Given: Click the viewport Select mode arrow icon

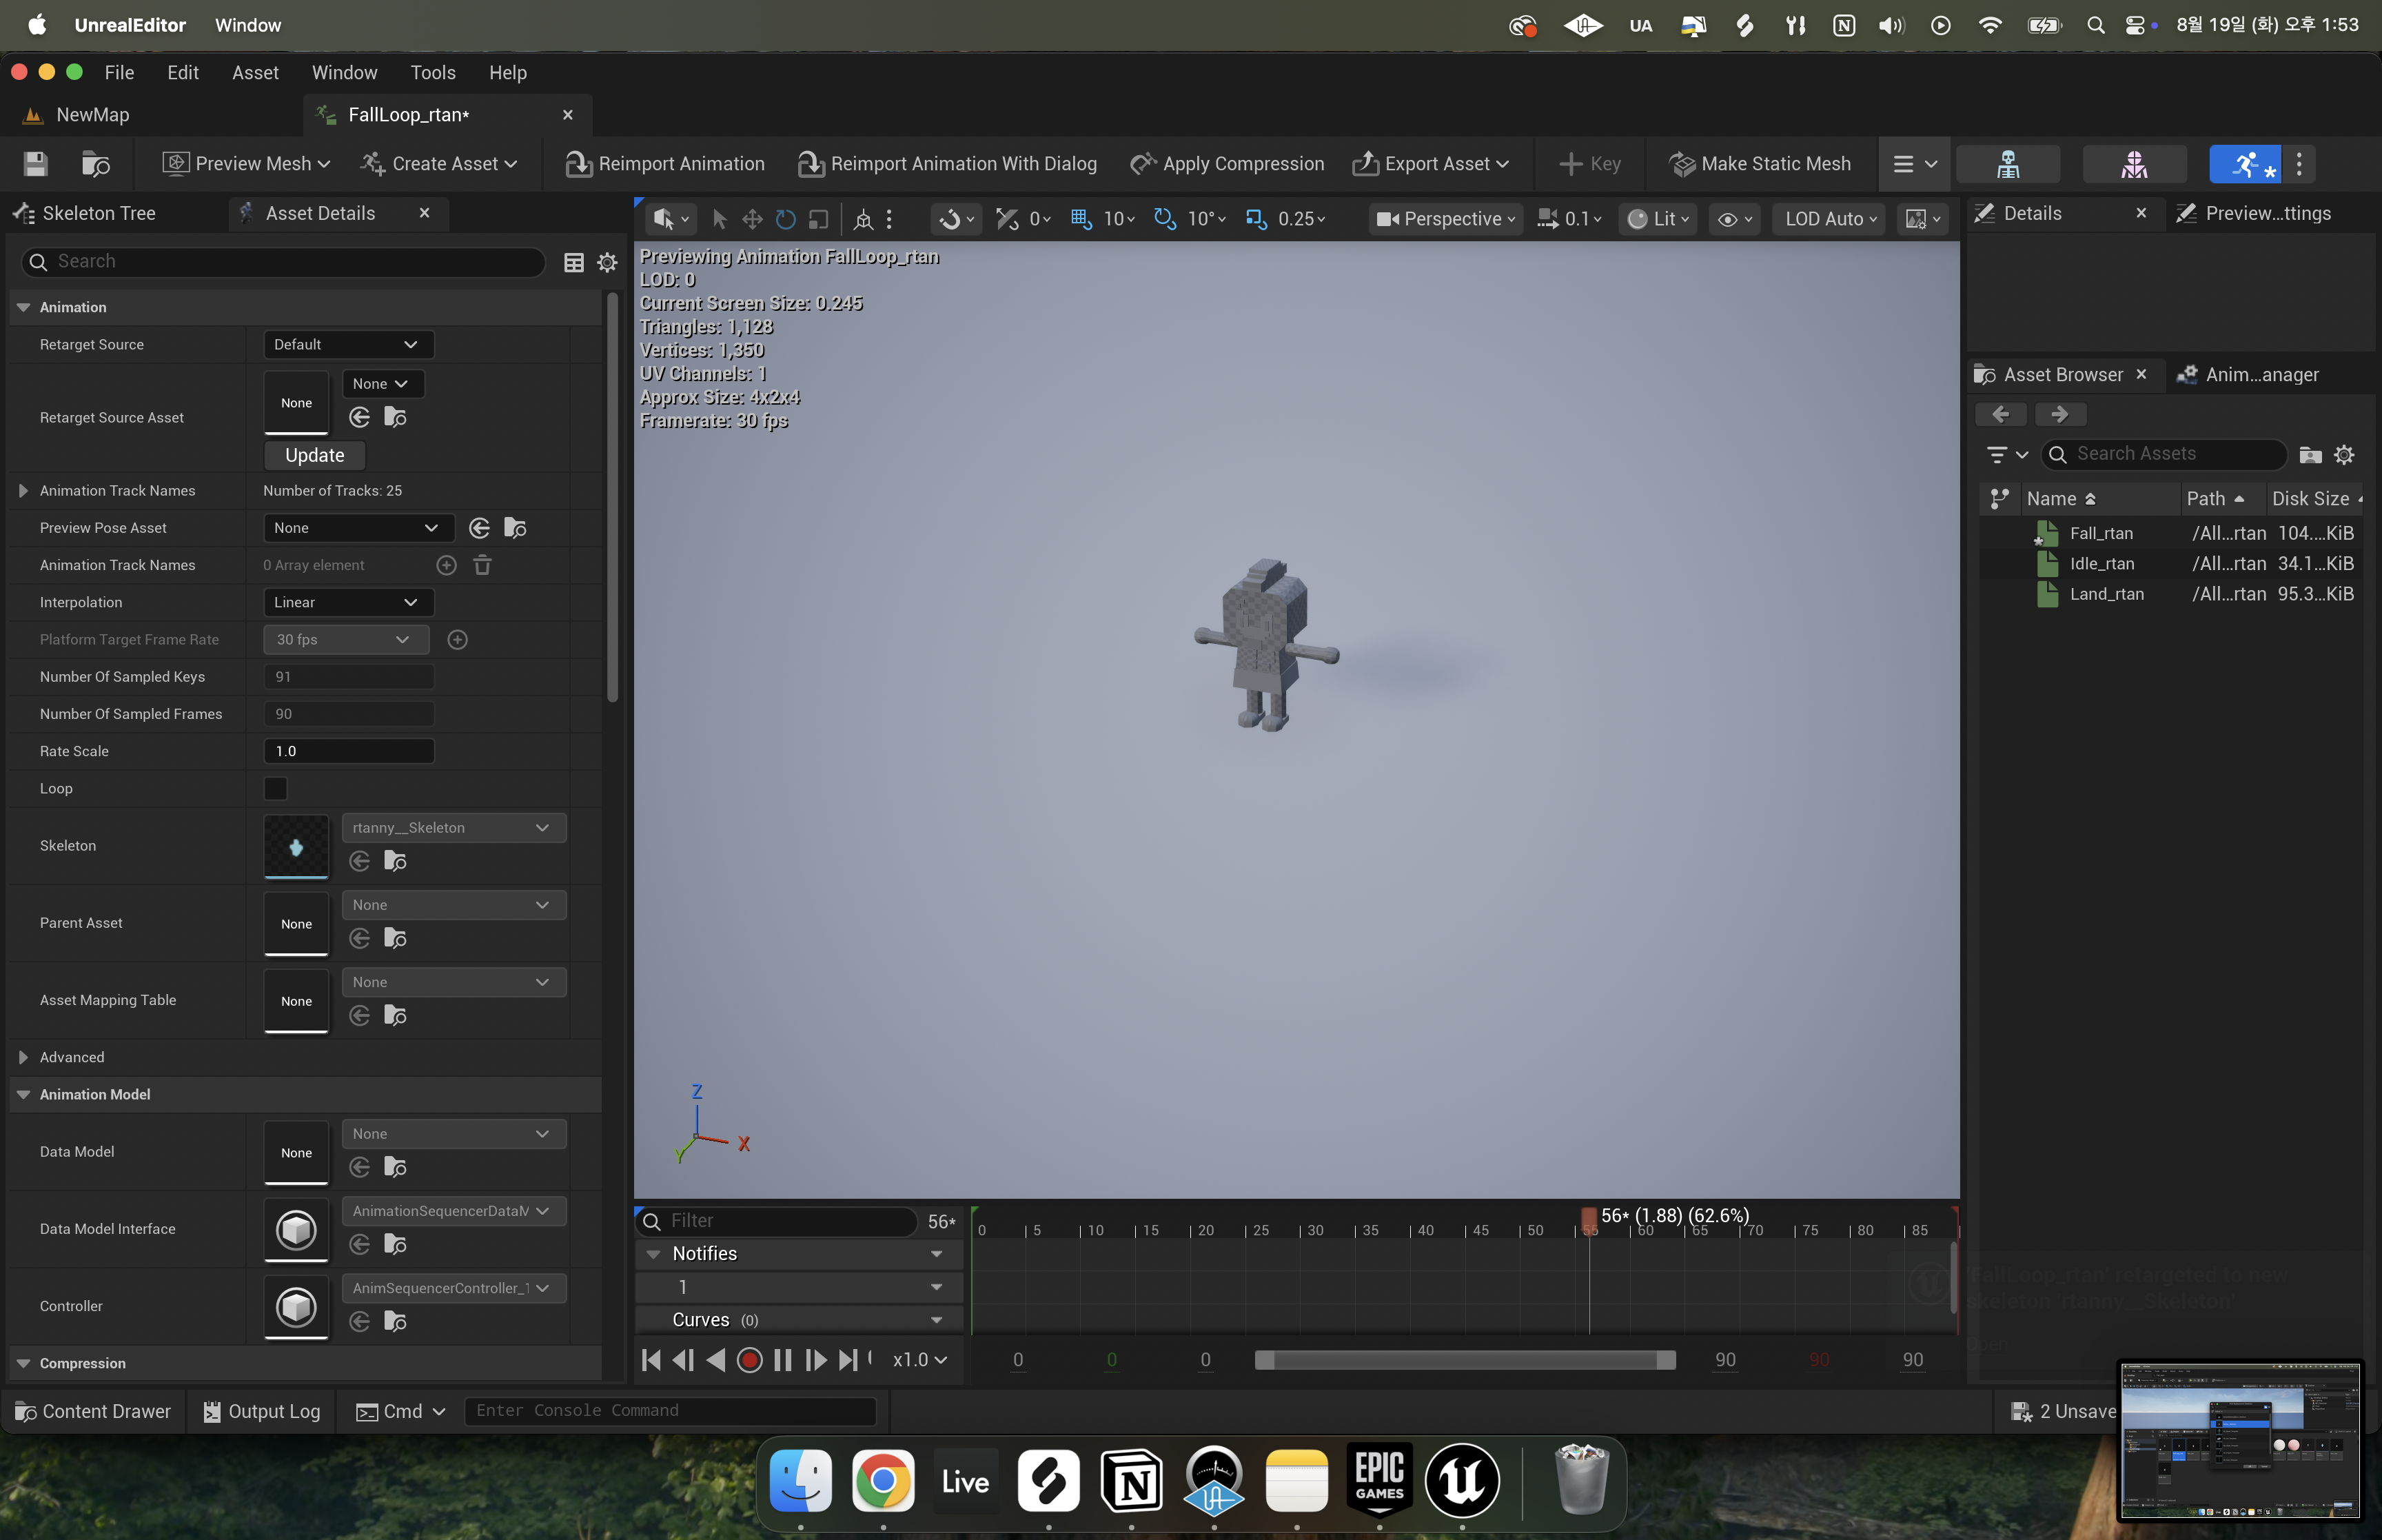Looking at the screenshot, I should [719, 219].
